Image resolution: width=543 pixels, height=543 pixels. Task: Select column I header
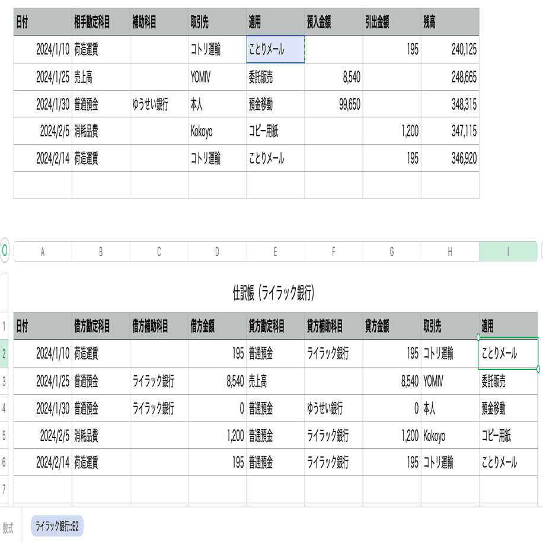(507, 251)
